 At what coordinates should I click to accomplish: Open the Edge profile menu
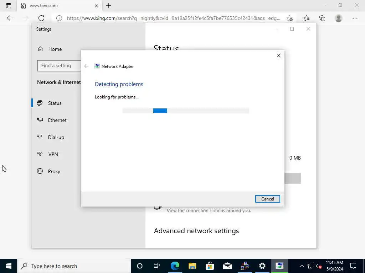339,18
